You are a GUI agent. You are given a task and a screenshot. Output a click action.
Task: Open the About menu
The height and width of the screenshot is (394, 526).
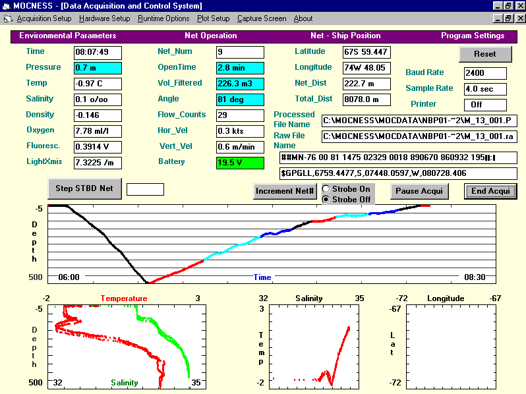coord(303,19)
